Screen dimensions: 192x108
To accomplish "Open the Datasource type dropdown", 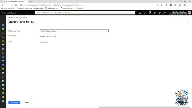I will coord(74,31).
